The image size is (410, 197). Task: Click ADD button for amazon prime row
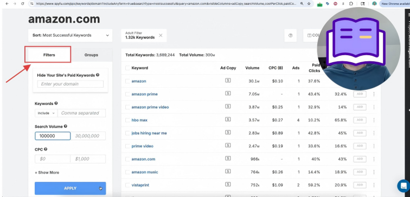pos(360,94)
